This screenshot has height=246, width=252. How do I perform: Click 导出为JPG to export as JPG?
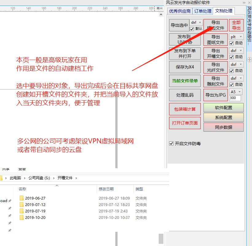click(215, 95)
